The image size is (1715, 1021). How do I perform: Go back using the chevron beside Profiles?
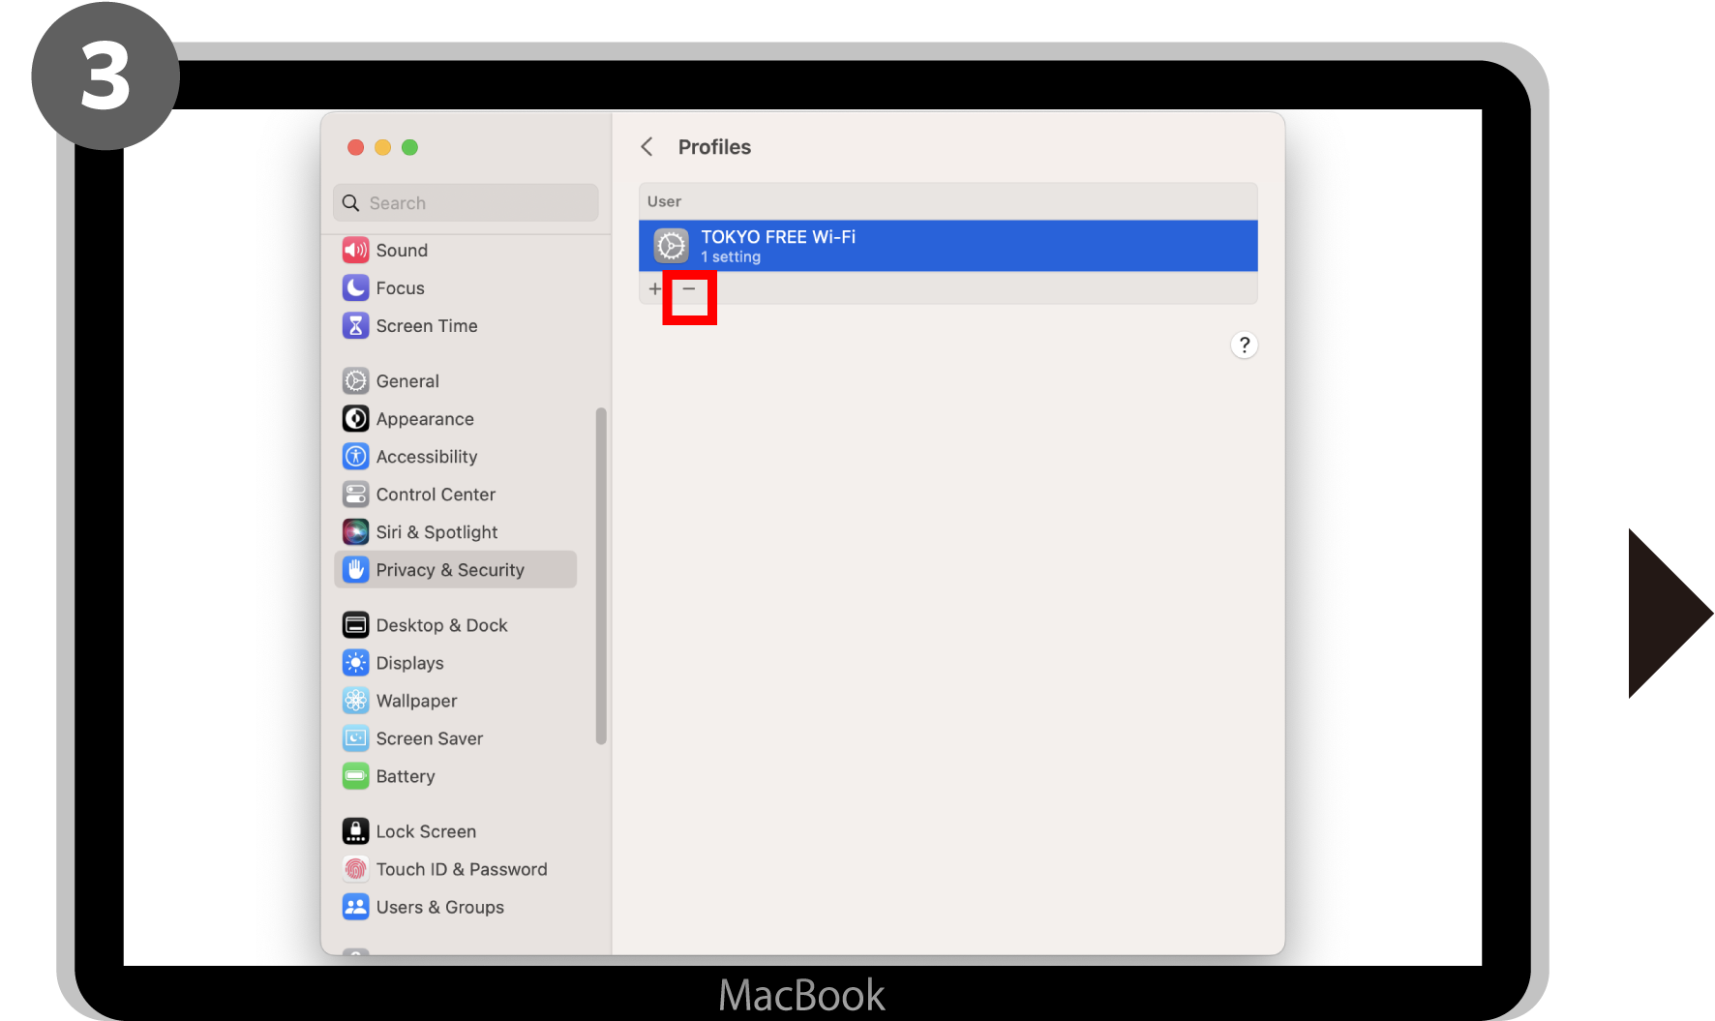coord(647,147)
